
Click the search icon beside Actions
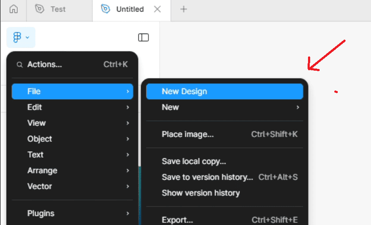click(x=20, y=65)
